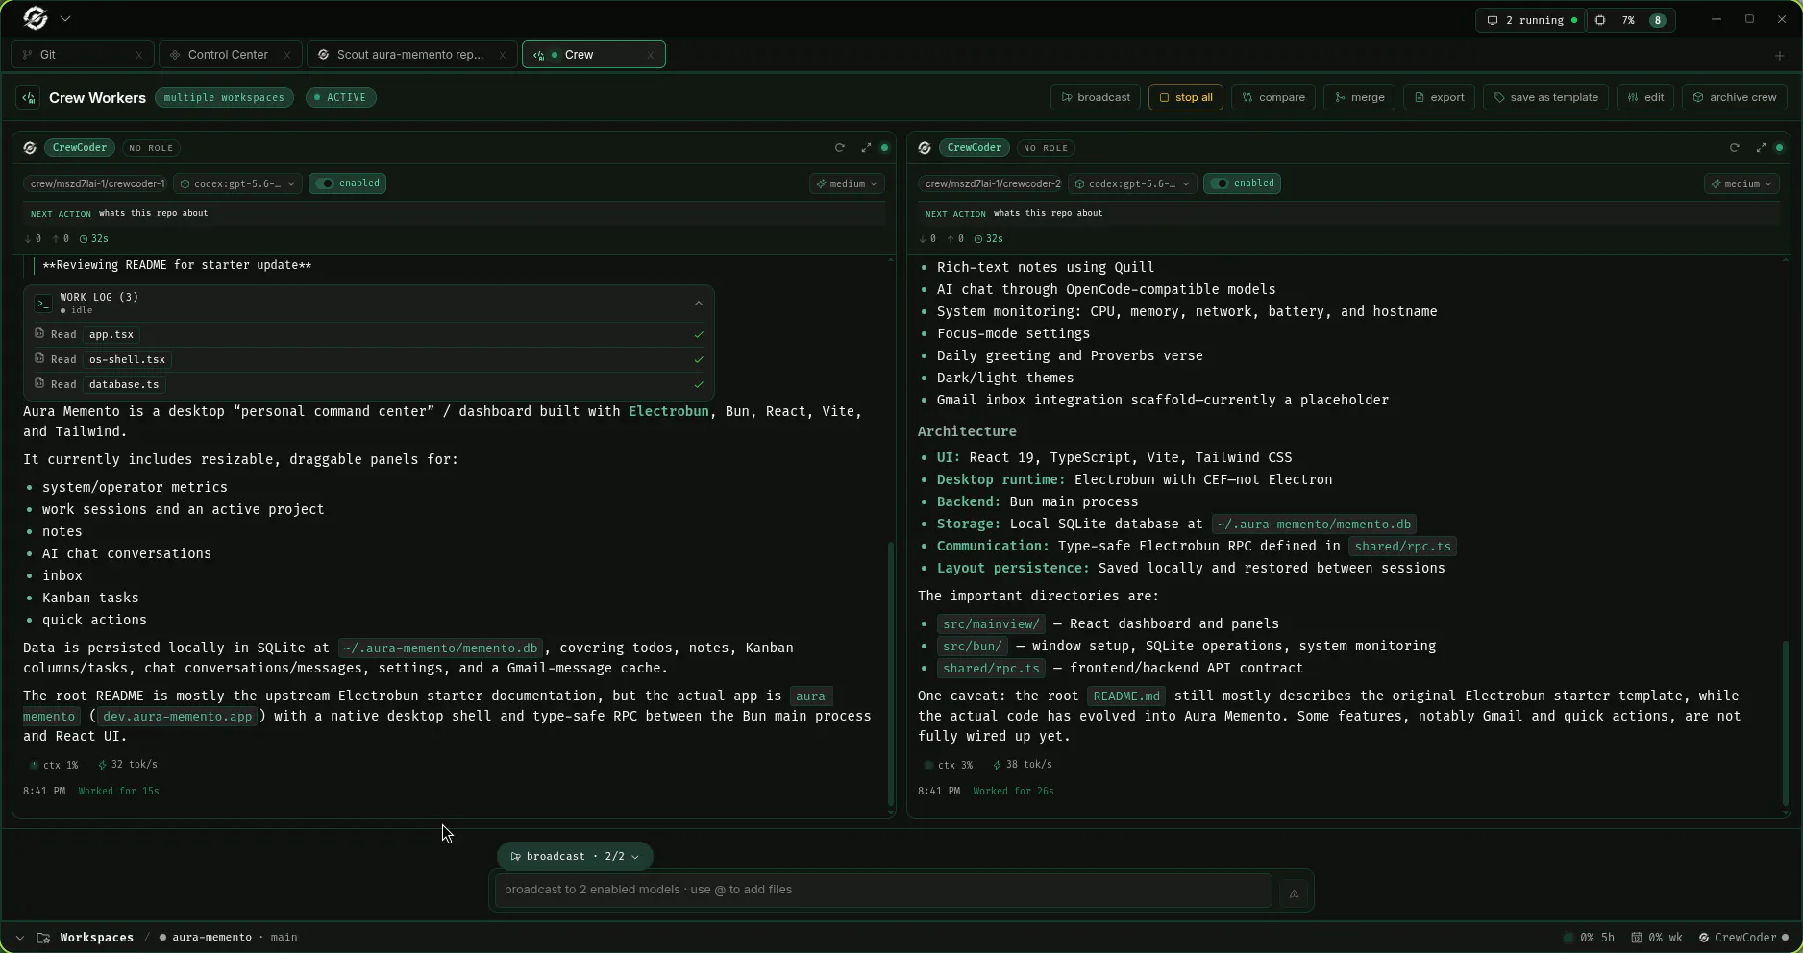Click dev.aura-memento.app code chip
Viewport: 1803px width, 953px height.
pos(178,717)
